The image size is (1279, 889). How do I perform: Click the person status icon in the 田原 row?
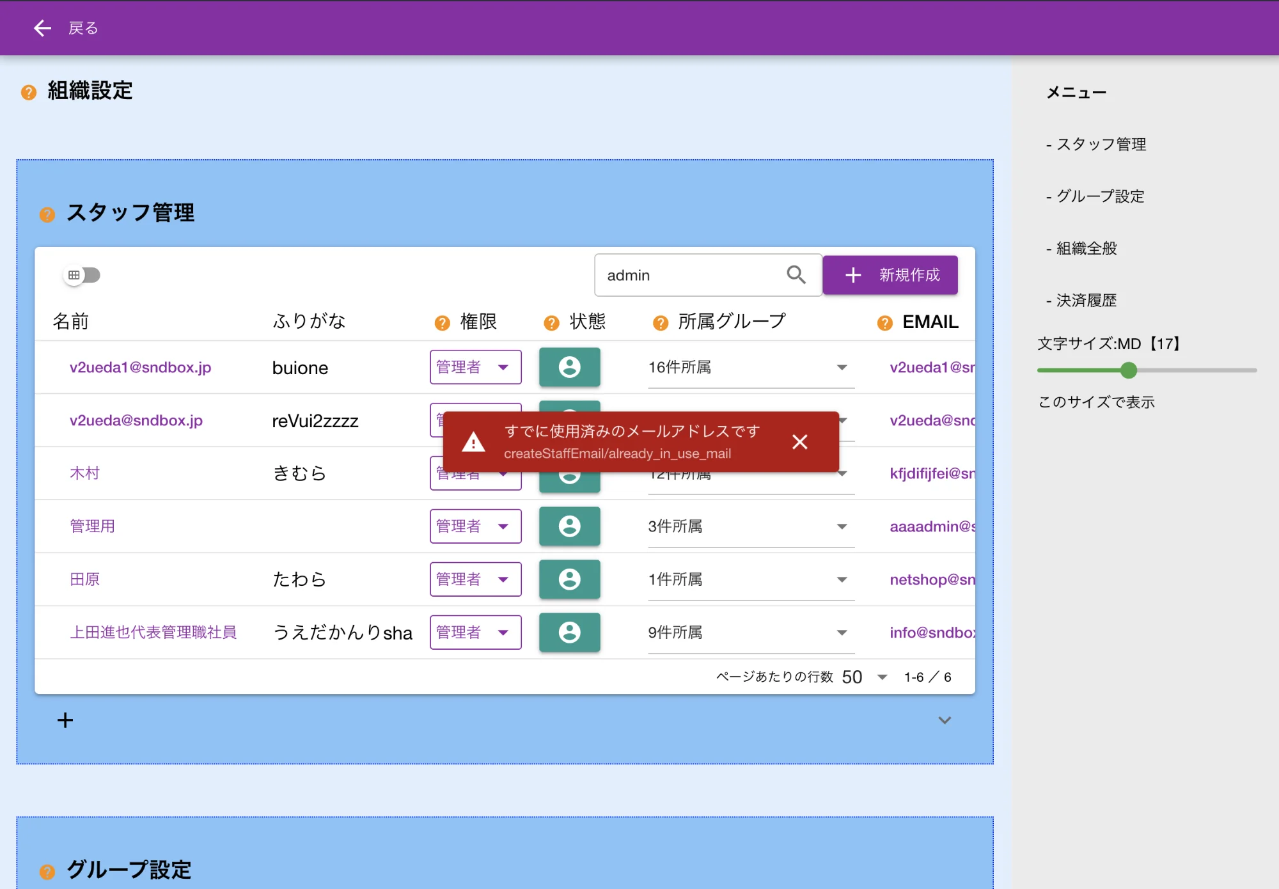569,579
